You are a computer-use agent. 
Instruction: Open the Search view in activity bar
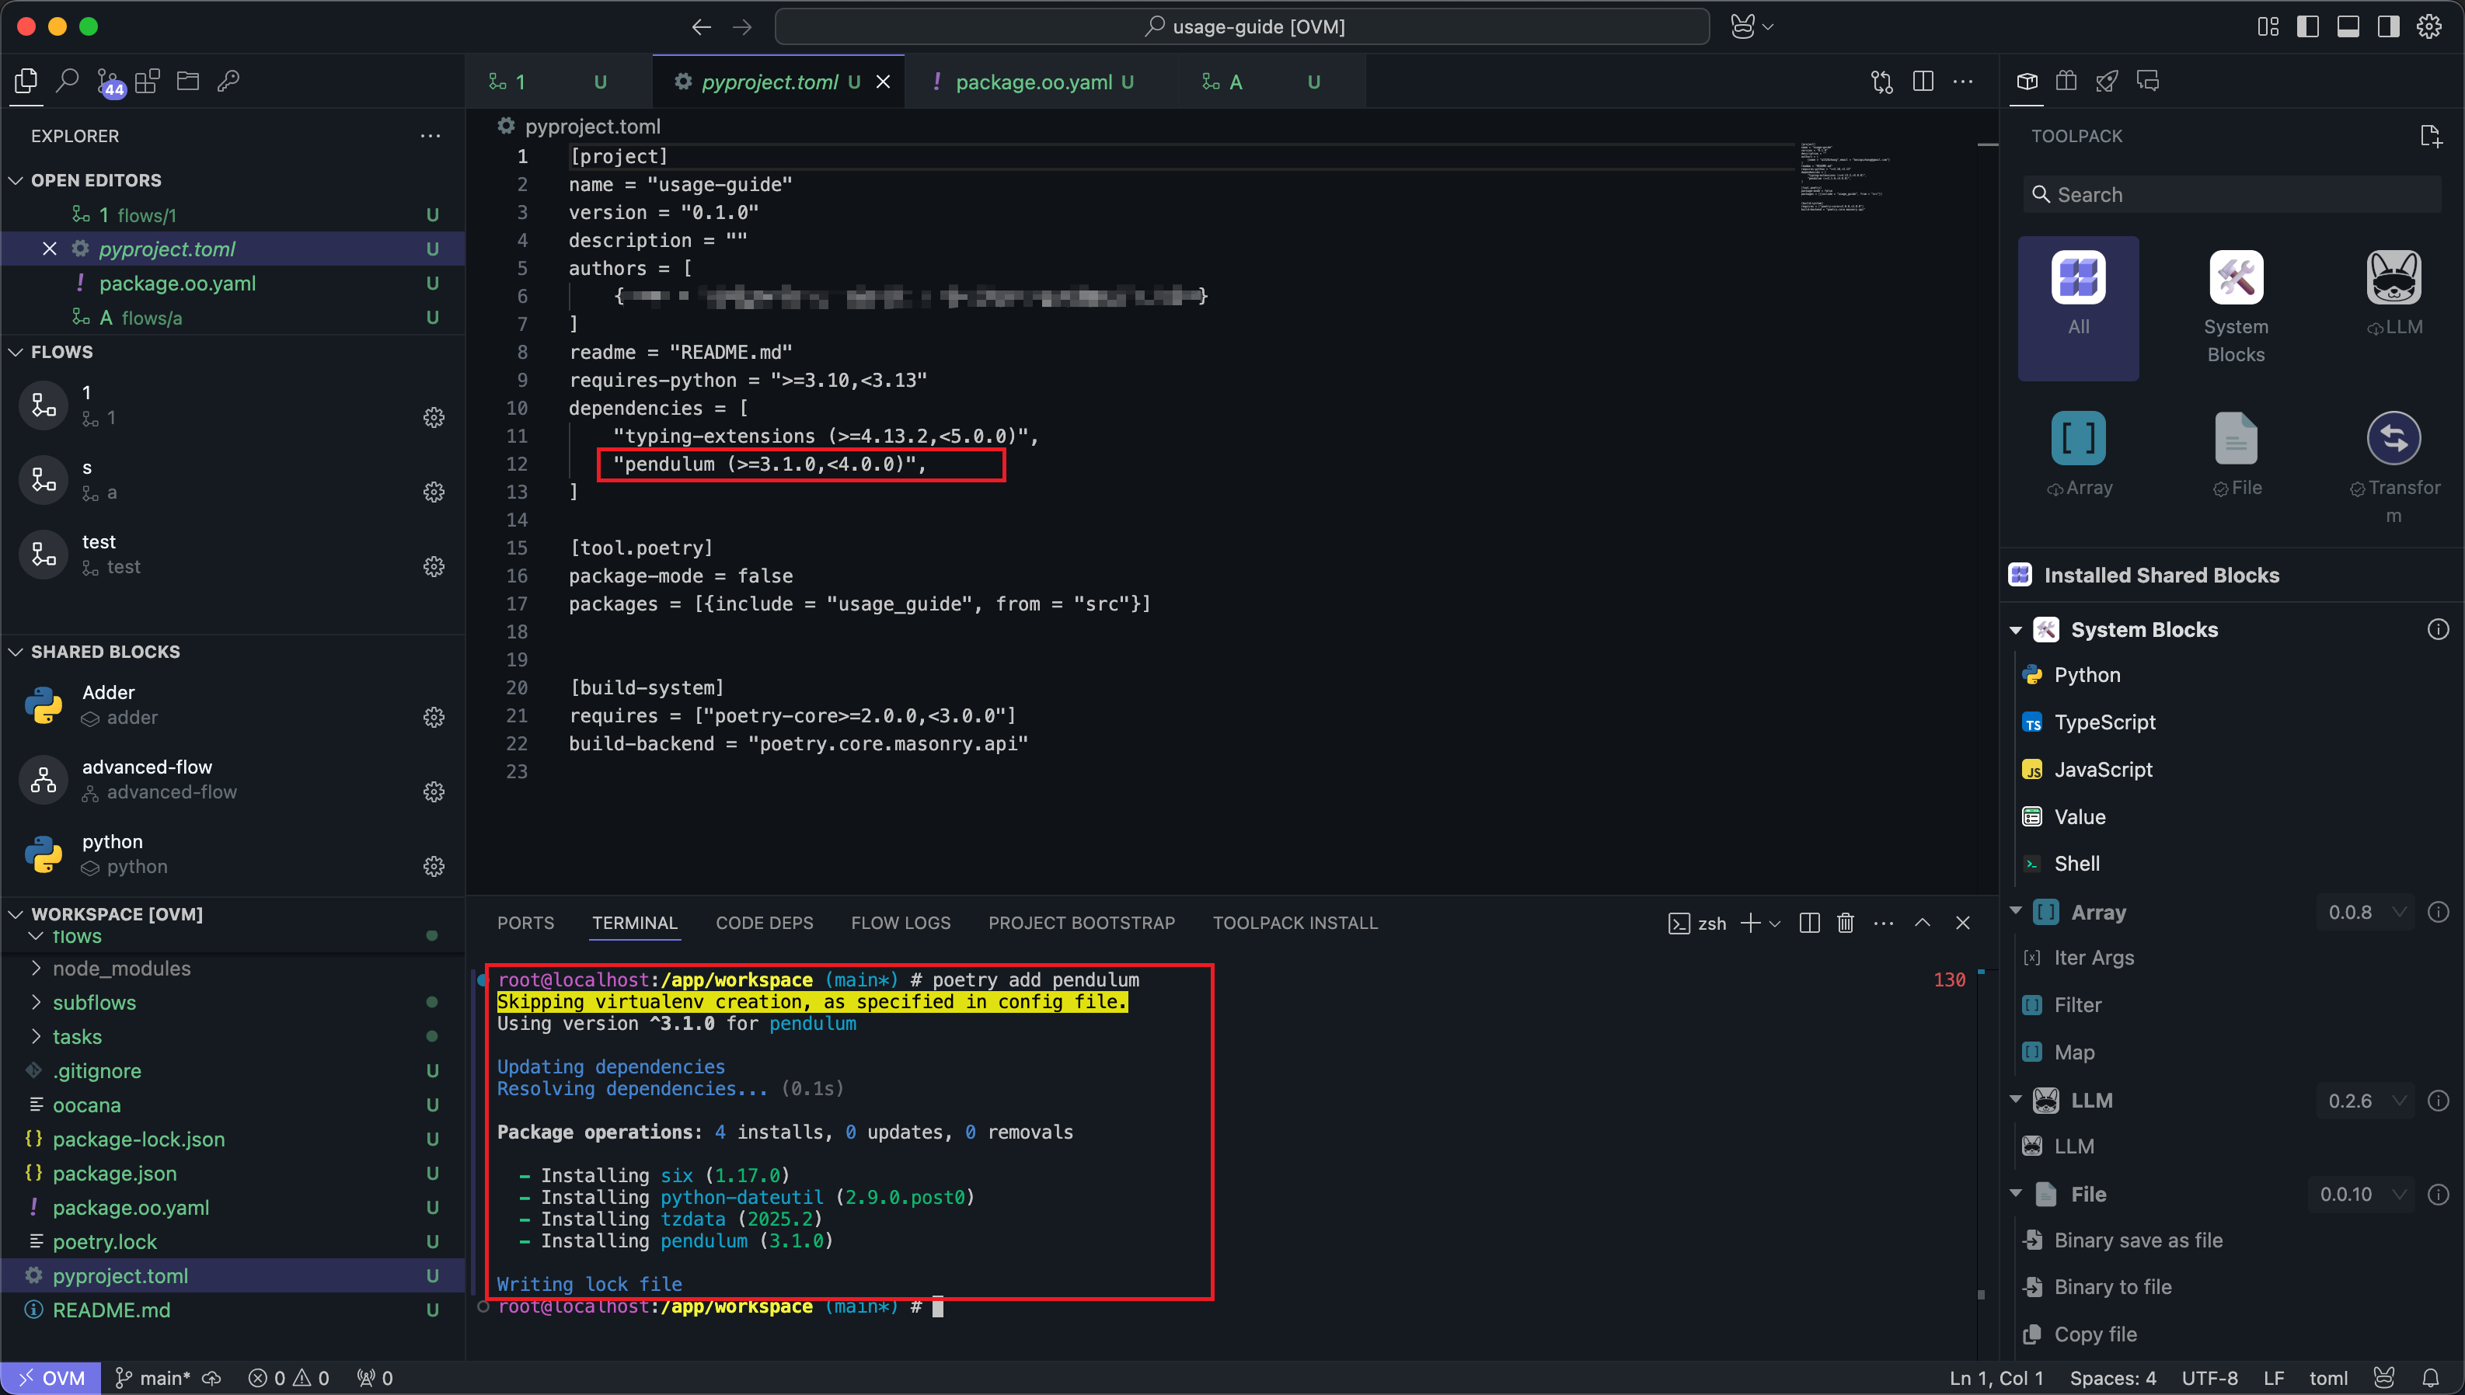(x=67, y=82)
